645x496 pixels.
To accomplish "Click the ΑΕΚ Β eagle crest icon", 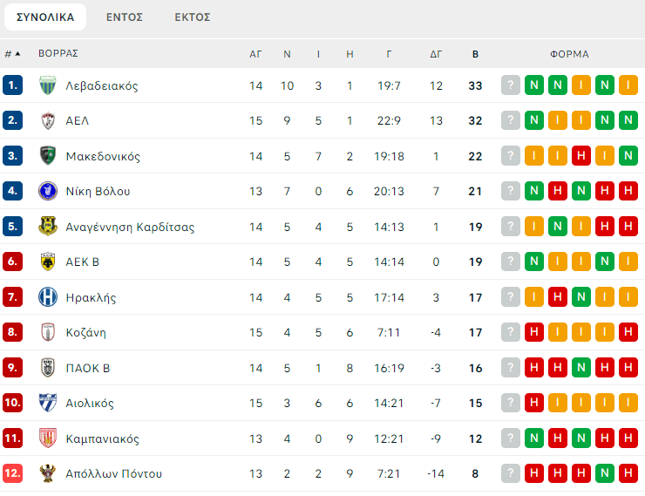I will click(48, 262).
